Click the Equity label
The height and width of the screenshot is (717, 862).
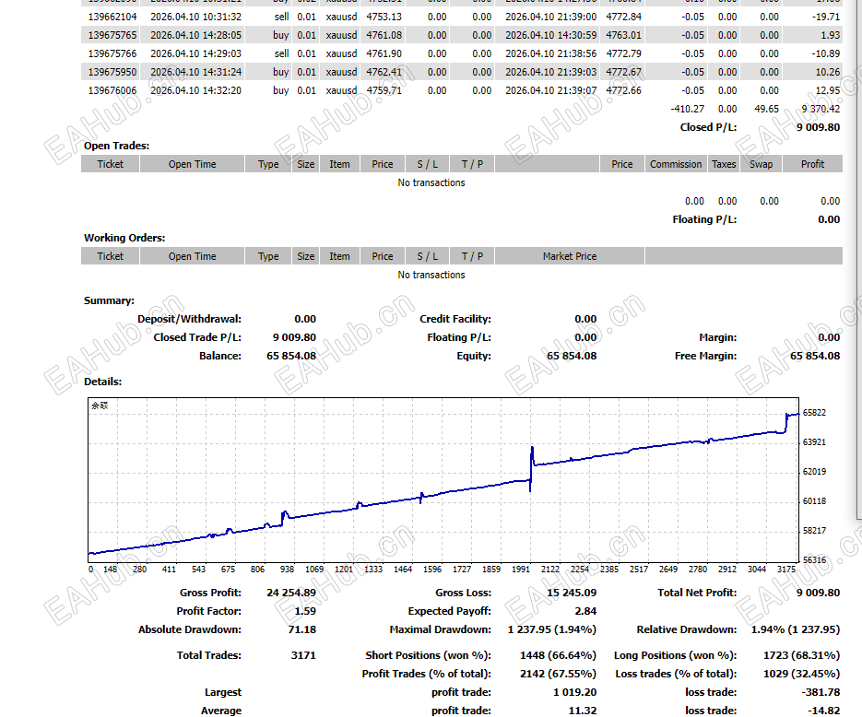(474, 356)
